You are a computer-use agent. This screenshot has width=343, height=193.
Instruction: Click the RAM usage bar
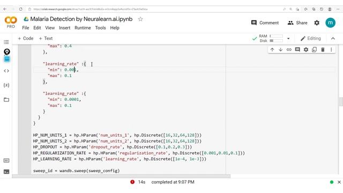pos(276,36)
